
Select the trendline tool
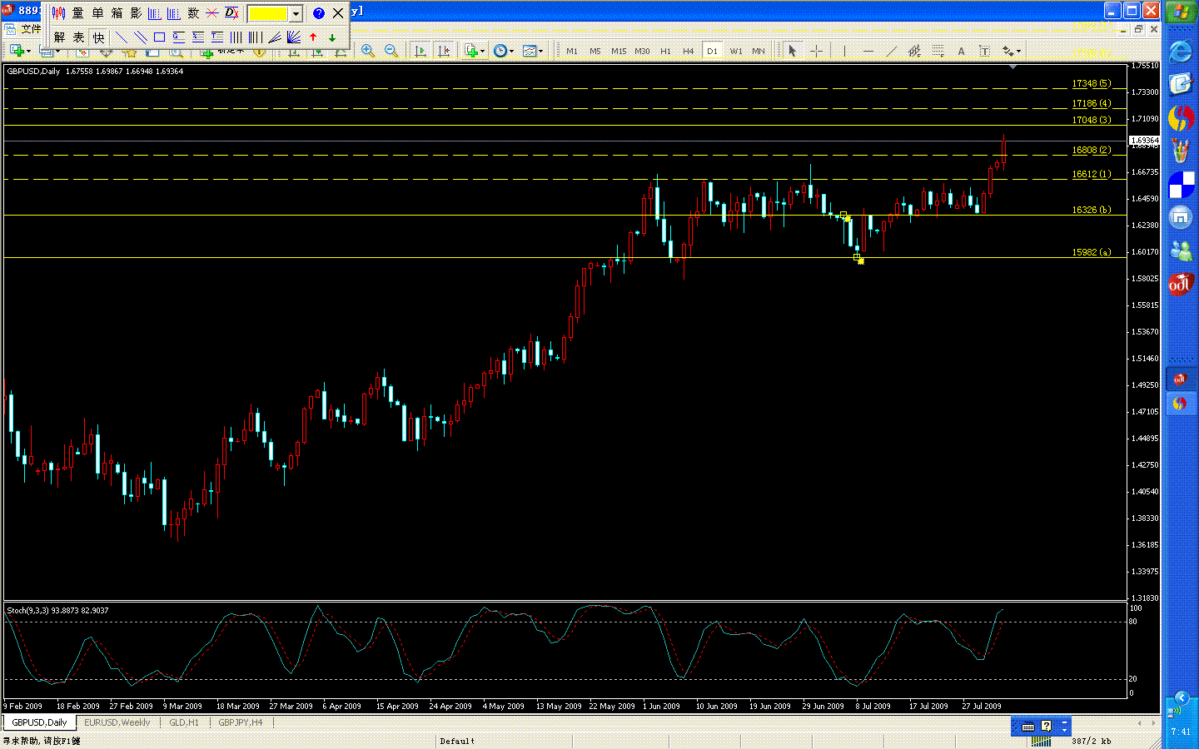(891, 51)
